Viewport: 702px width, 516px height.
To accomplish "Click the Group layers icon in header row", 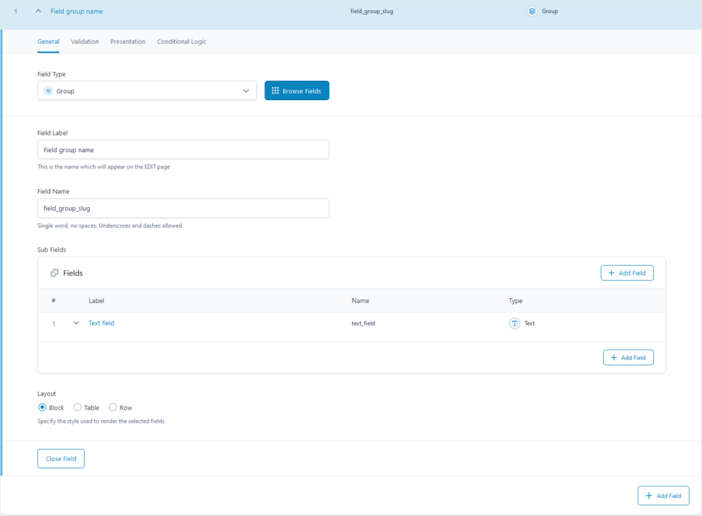I will (x=532, y=11).
